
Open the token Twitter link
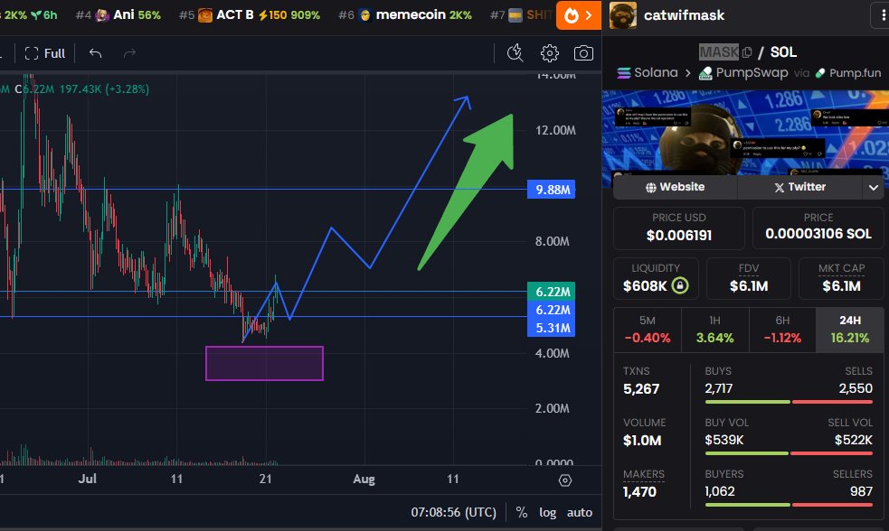click(x=800, y=187)
